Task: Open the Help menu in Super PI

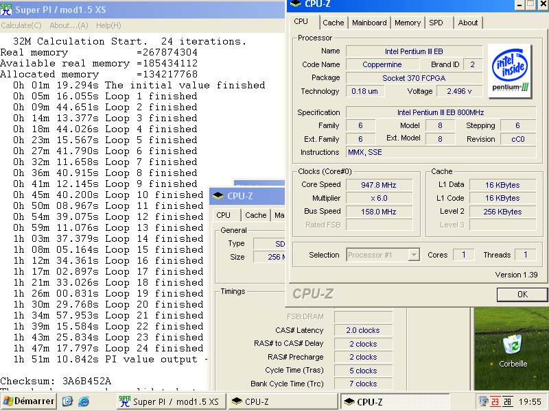Action: click(108, 25)
